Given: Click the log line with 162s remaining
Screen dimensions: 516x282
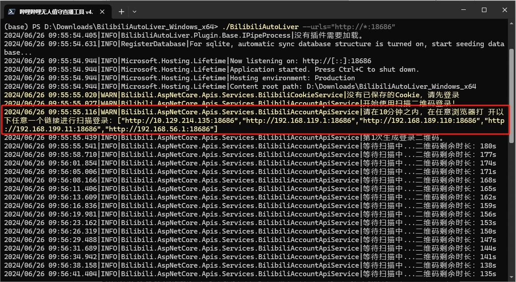Looking at the screenshot, I should (250, 197).
